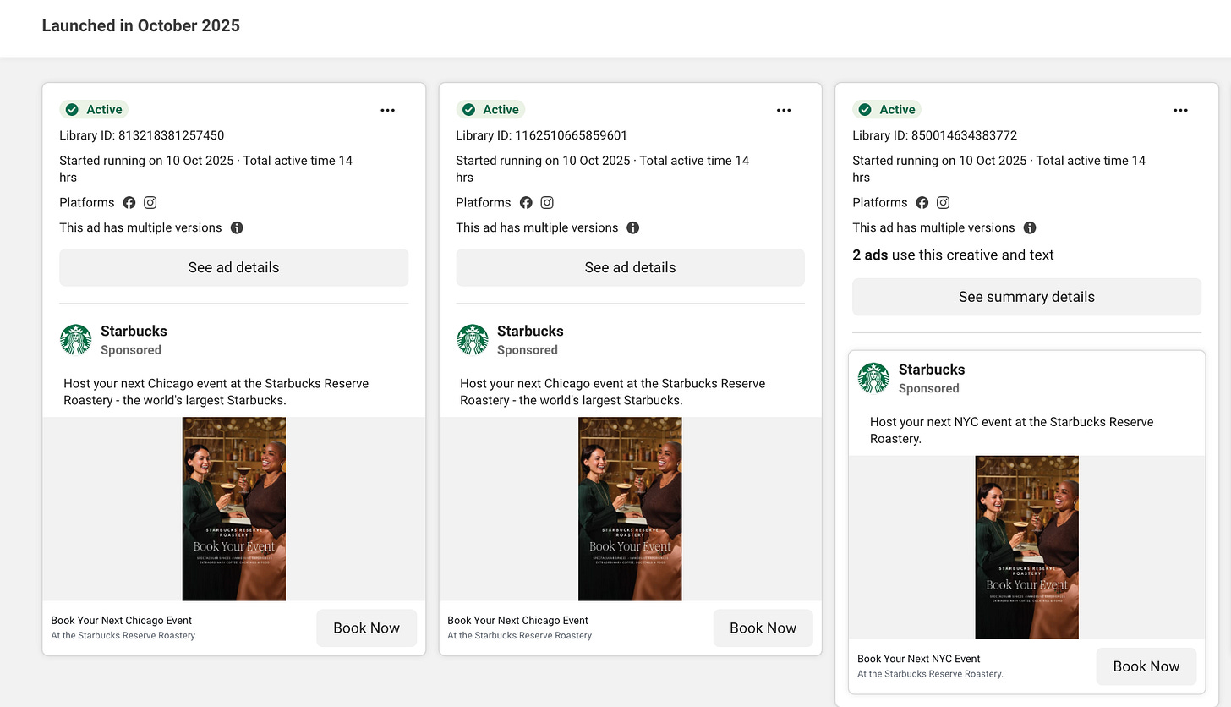The height and width of the screenshot is (707, 1231).
Task: Click Book Now on ad 813218381257450
Action: [x=367, y=628]
